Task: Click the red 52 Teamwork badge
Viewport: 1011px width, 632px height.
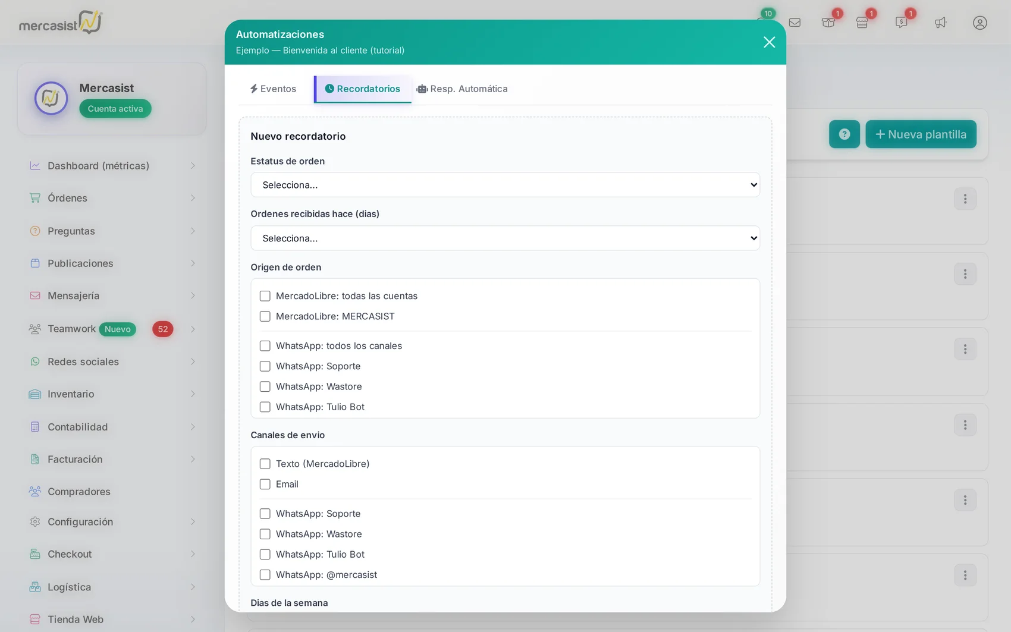Action: [163, 329]
